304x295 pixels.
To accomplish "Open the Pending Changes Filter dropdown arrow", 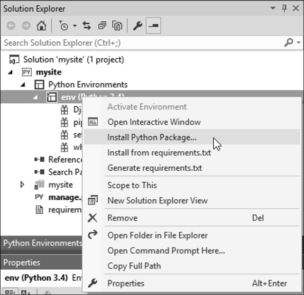I will 74,26.
